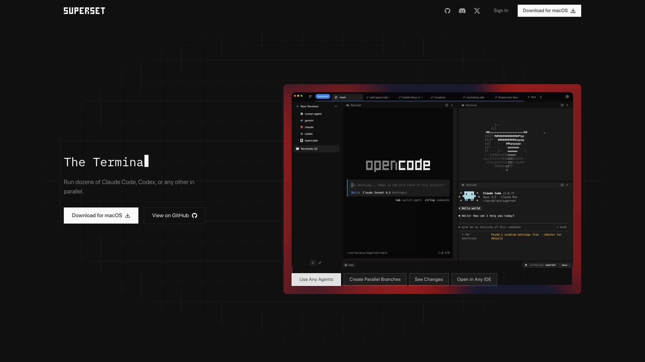Viewport: 645px width, 362px height.
Task: Close the Claude Code Terminal pane
Action: [567, 185]
